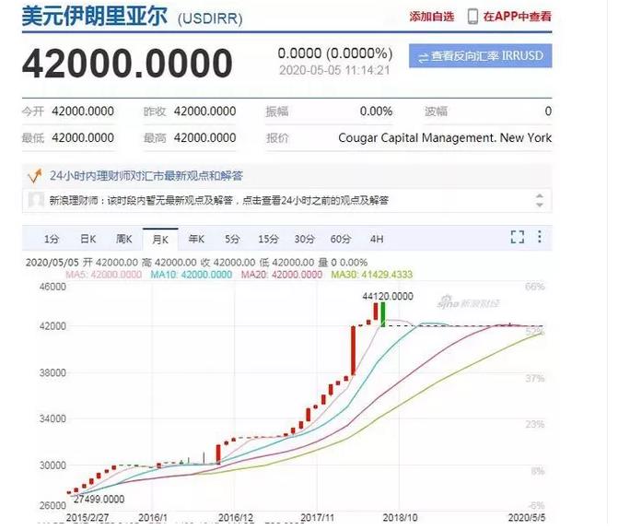Switch to the 年K chart tab
This screenshot has width=618, height=530.
point(196,239)
